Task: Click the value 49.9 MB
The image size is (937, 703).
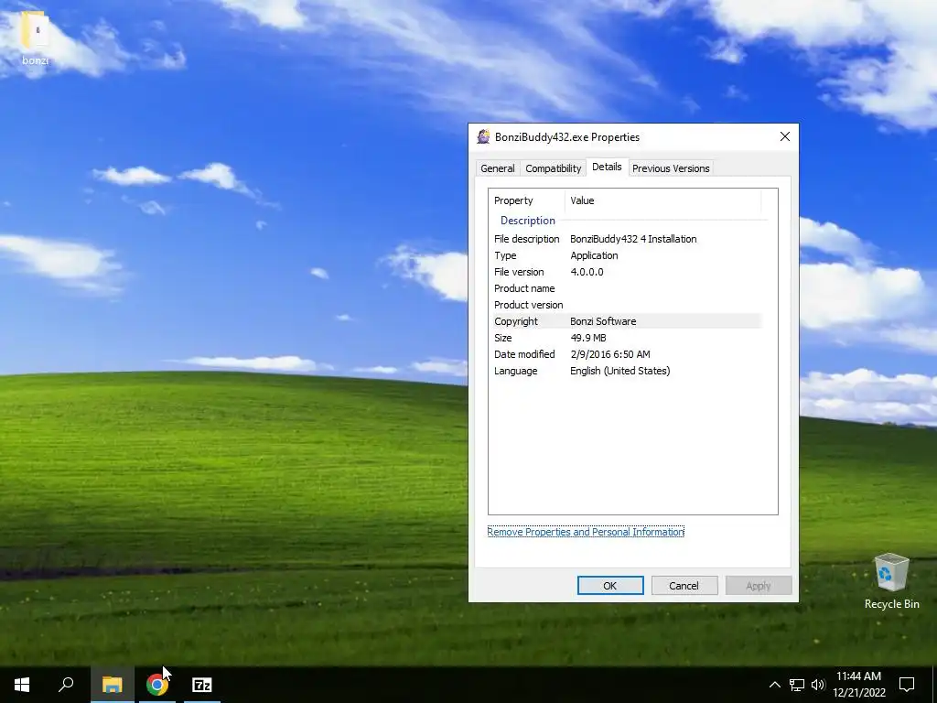Action: point(588,338)
